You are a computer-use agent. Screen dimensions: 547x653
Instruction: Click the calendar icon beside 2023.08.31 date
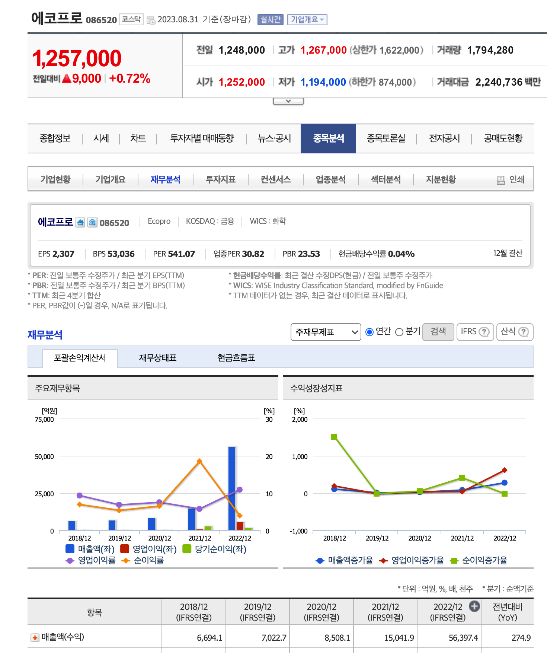pos(151,20)
